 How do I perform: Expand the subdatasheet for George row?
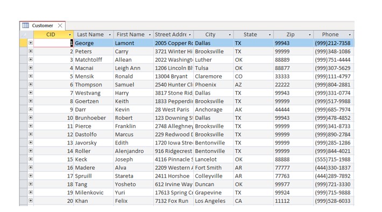[x=31, y=43]
